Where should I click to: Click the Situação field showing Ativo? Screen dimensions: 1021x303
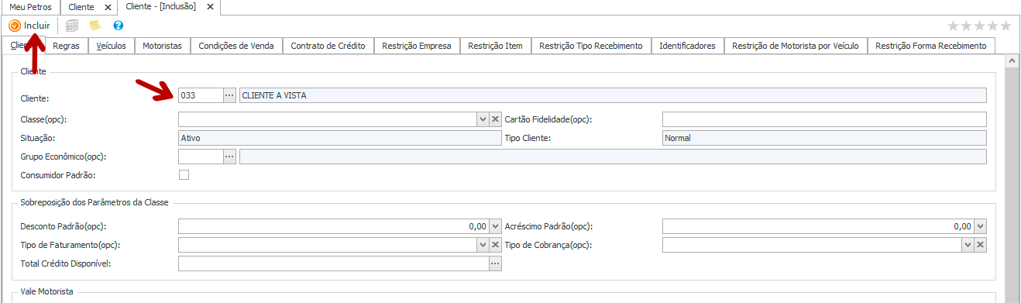[340, 138]
